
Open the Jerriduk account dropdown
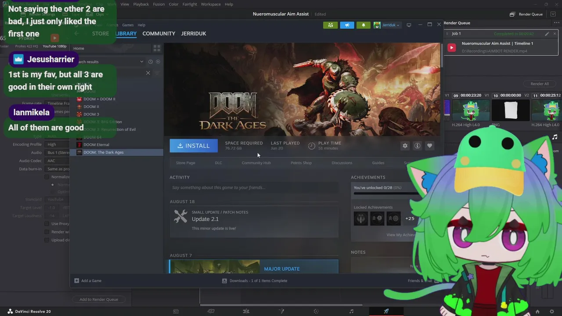point(387,25)
